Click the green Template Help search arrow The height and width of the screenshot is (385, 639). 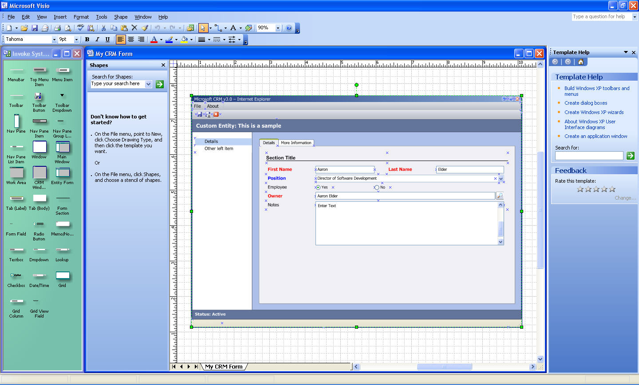coord(631,156)
